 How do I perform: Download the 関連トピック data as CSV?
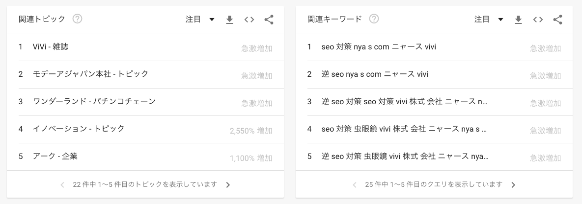(230, 20)
